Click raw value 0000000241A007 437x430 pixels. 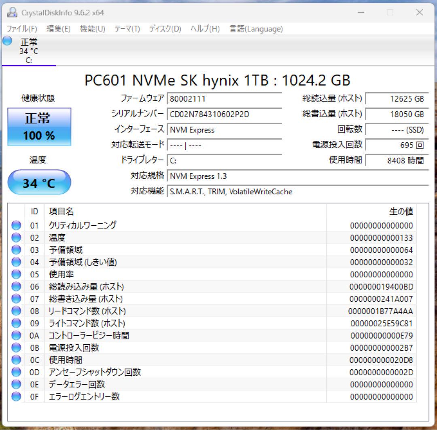[381, 299]
